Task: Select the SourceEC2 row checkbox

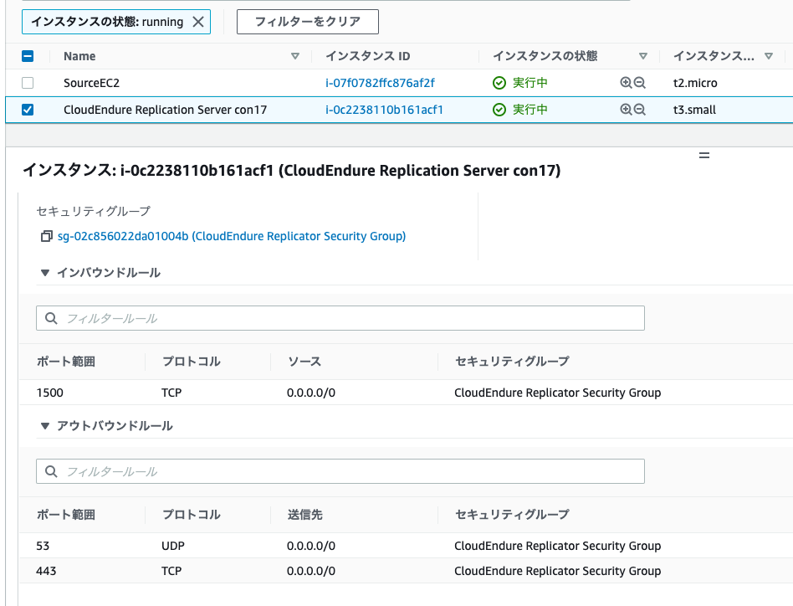Action: 28,83
